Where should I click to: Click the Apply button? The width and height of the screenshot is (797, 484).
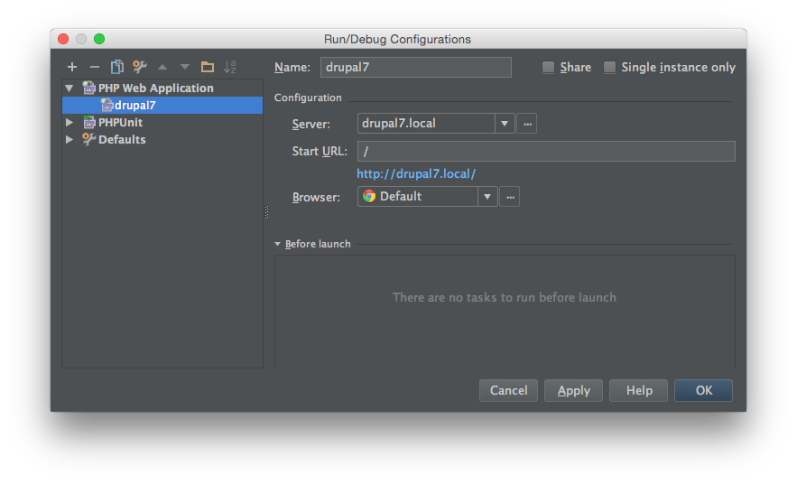[x=573, y=390]
